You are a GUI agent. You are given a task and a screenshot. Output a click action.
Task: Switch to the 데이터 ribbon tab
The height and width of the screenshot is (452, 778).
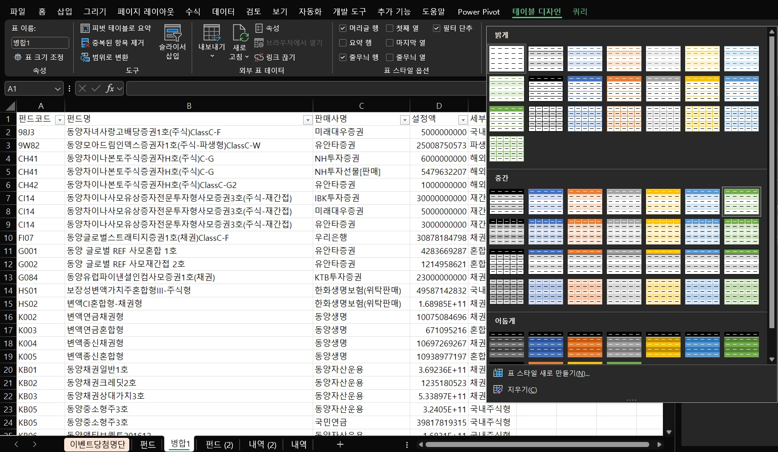tap(223, 12)
